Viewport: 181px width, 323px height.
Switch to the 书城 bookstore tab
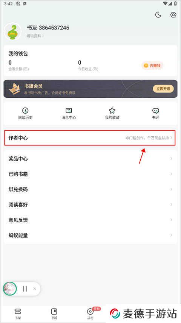(x=54, y=314)
